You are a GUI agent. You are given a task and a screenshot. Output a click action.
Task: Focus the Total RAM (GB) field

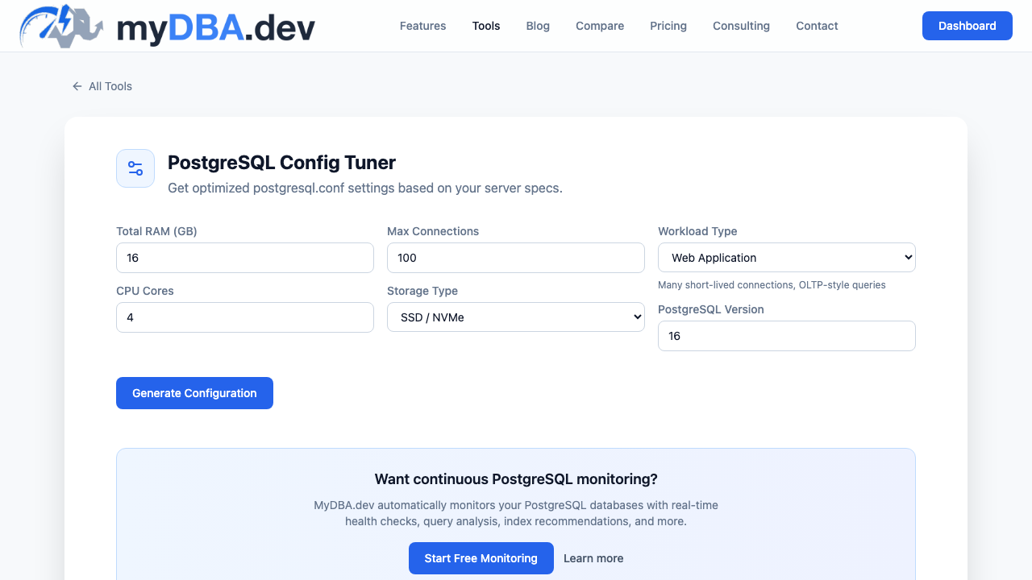pos(245,258)
